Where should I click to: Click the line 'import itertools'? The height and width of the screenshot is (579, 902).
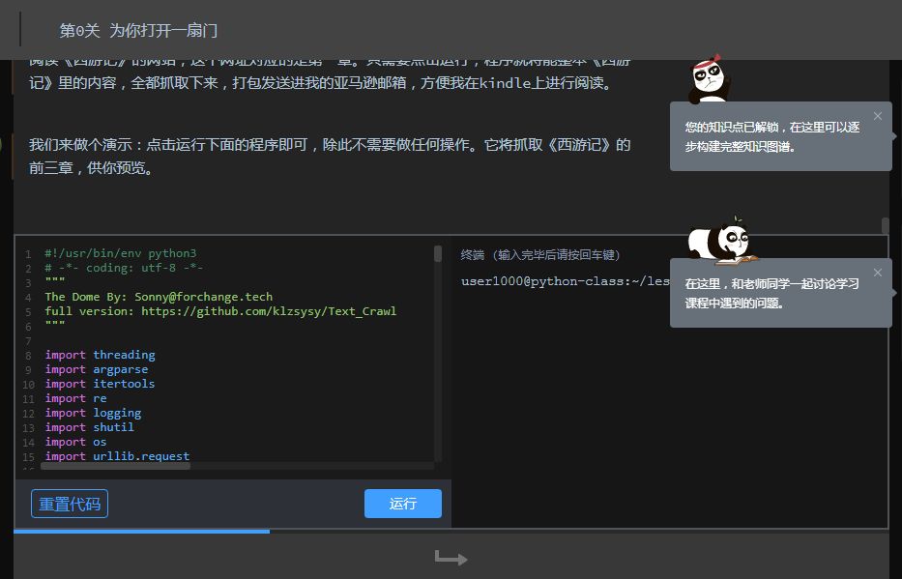[101, 384]
